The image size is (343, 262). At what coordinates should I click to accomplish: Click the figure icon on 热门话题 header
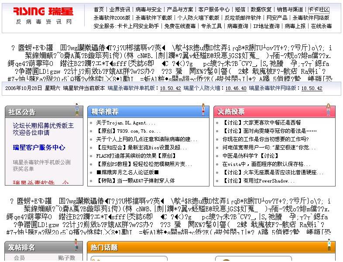point(329,245)
